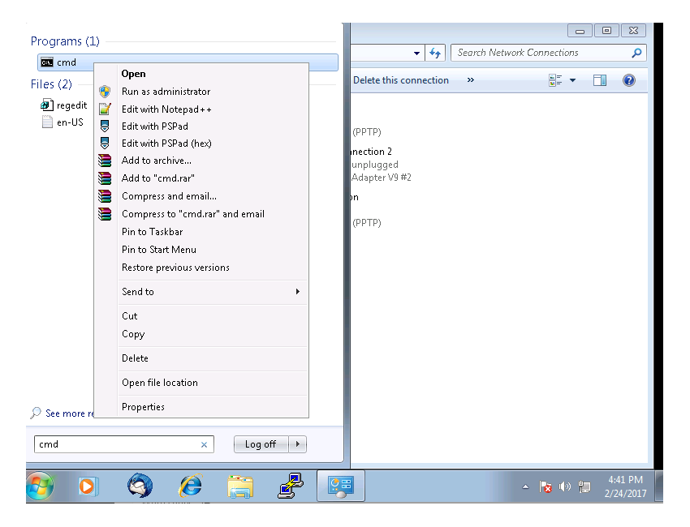Click the icon beside Edit with PSPad (hex)
The width and height of the screenshot is (690, 527).
pyautogui.click(x=105, y=144)
